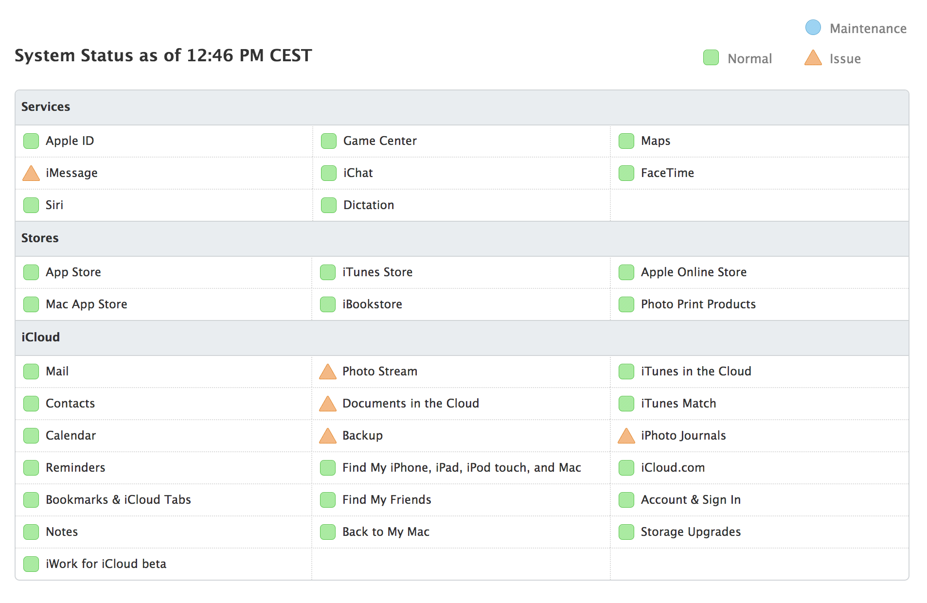This screenshot has width=927, height=603.
Task: Click the green status icon next to Siri
Action: tap(31, 205)
